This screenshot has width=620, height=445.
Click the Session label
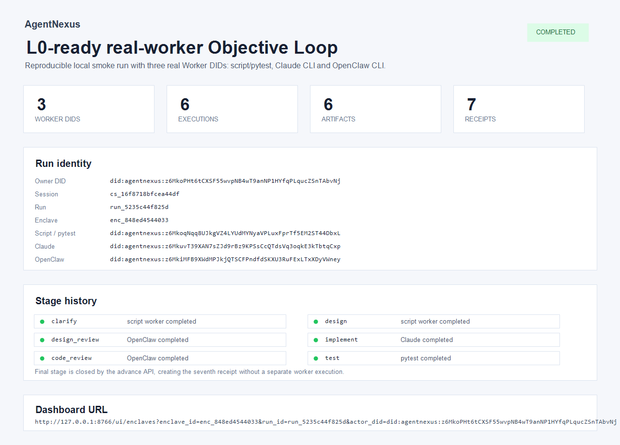[46, 194]
